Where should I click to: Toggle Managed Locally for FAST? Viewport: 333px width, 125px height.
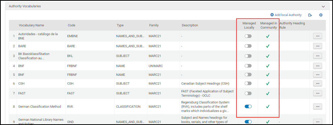point(248,93)
